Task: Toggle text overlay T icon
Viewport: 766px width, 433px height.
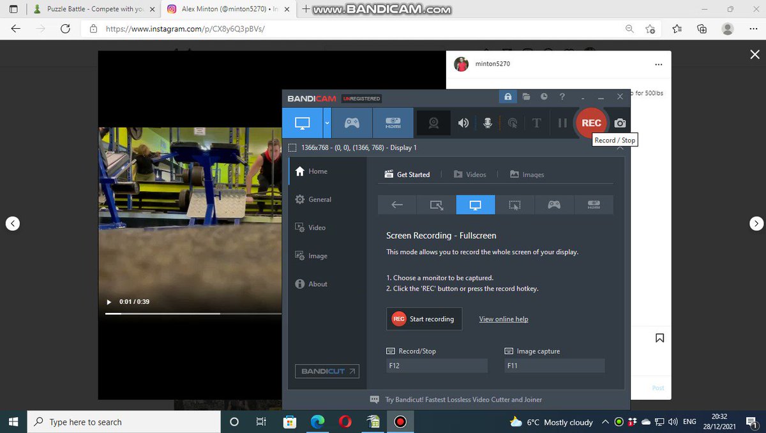Action: [536, 123]
